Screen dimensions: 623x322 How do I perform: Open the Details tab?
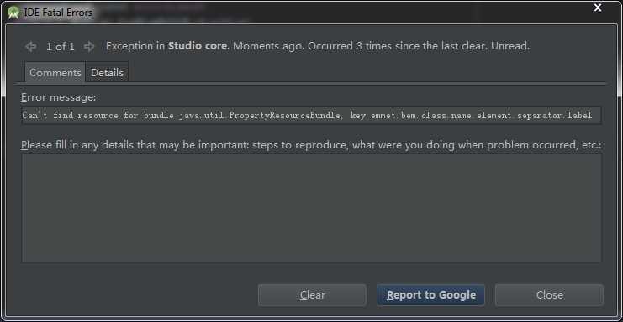107,72
